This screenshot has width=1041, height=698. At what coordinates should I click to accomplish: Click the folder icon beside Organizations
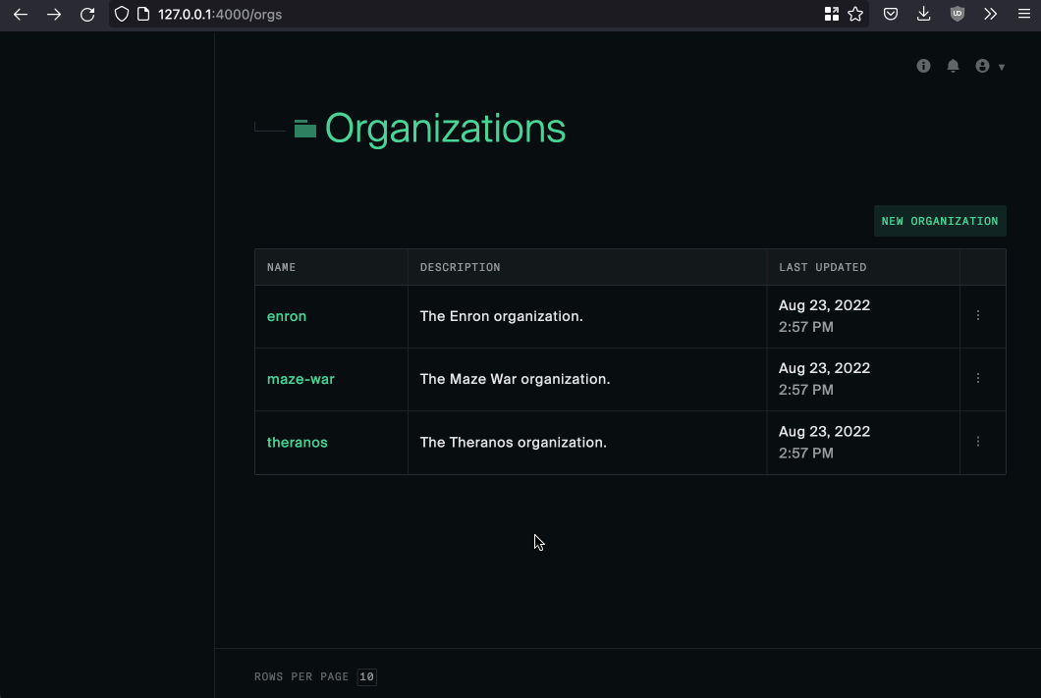coord(304,128)
